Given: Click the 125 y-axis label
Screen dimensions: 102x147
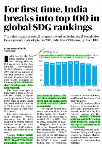Looking at the screenshot, I should (x=40, y=61).
